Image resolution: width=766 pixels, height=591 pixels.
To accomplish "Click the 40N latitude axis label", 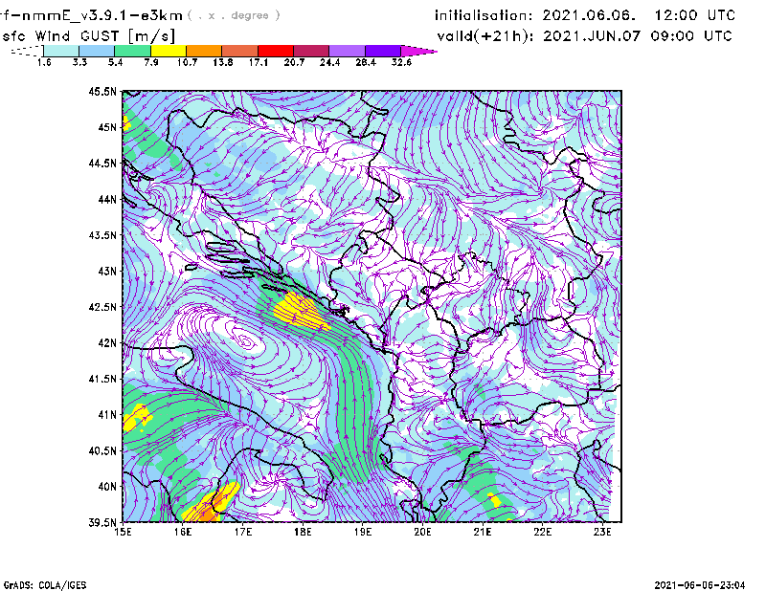I will tap(107, 487).
